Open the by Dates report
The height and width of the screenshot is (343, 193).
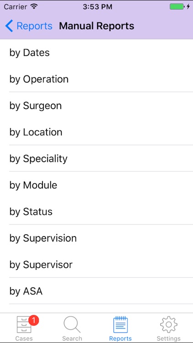pos(96,53)
